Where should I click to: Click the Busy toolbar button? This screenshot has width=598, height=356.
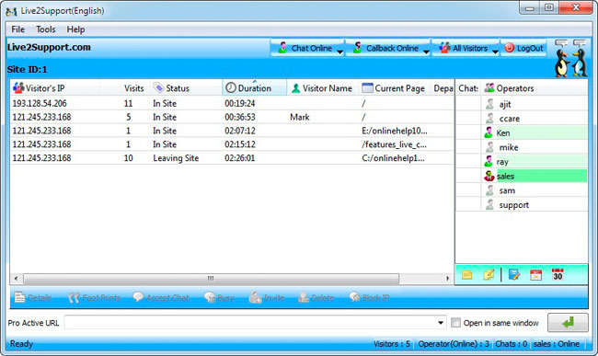coord(219,298)
